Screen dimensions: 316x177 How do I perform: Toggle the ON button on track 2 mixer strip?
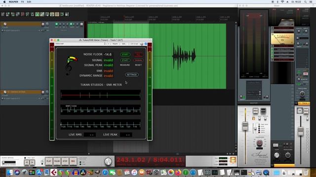(300, 111)
